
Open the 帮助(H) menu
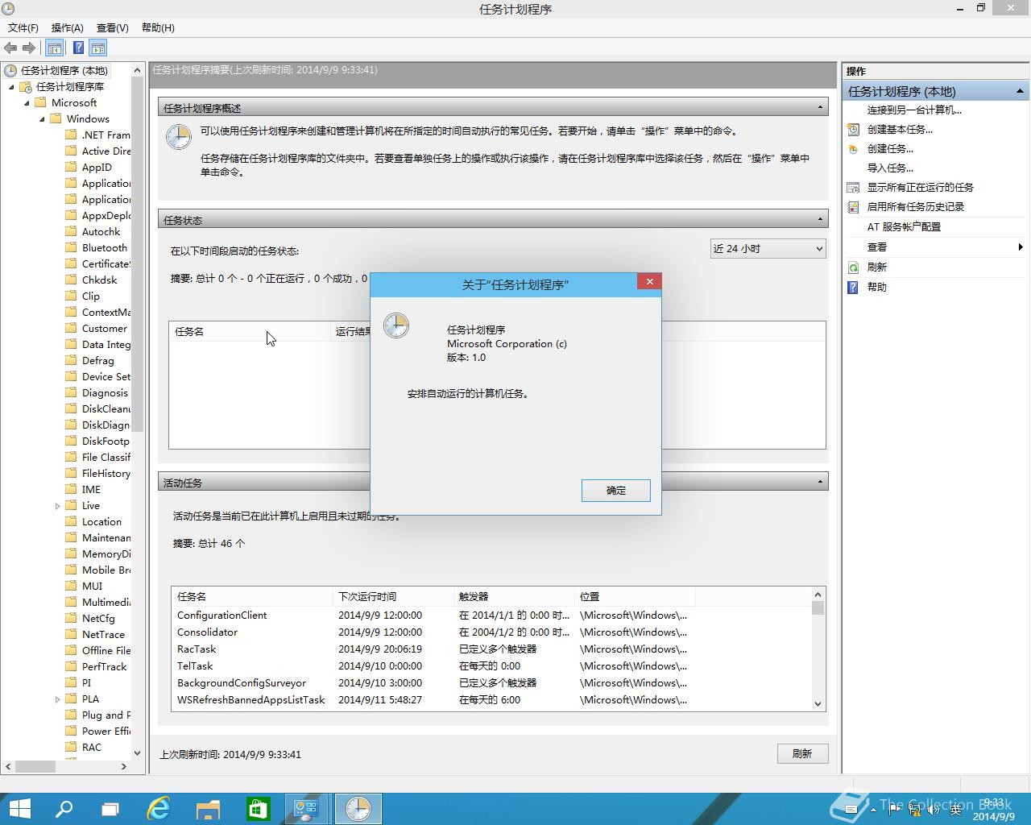[158, 27]
